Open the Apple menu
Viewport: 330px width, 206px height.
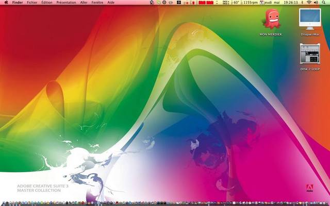coord(6,3)
